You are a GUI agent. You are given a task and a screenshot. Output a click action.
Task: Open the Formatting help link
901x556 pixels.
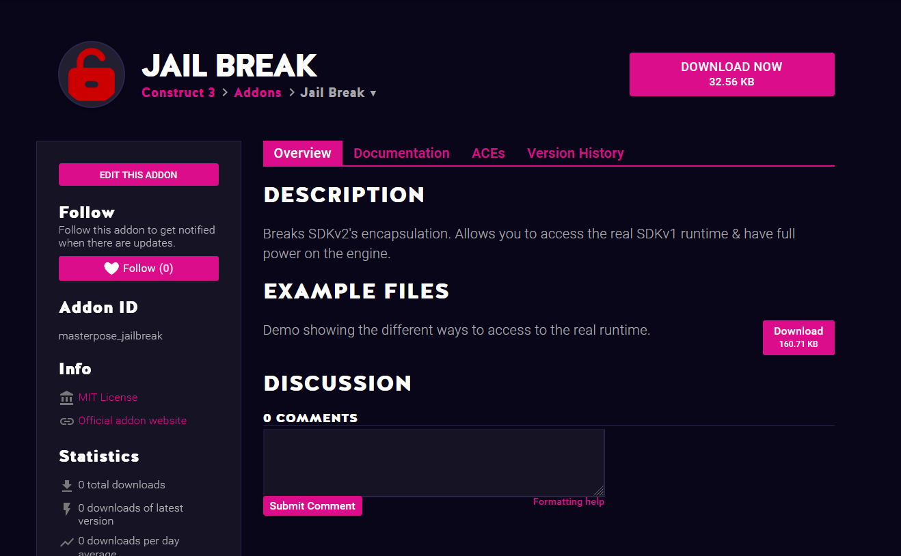[x=569, y=502]
